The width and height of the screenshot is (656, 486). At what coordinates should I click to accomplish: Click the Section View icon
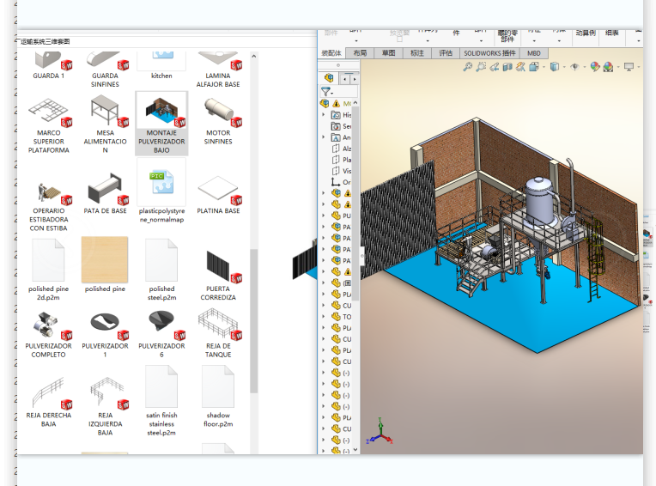point(509,67)
